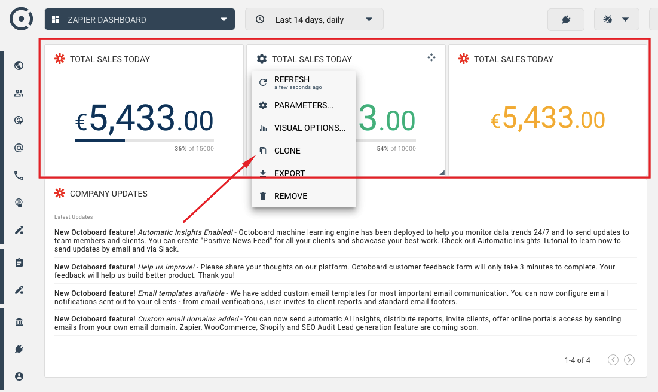The image size is (658, 392).
Task: Click the Latest Updates label
Action: click(x=74, y=217)
